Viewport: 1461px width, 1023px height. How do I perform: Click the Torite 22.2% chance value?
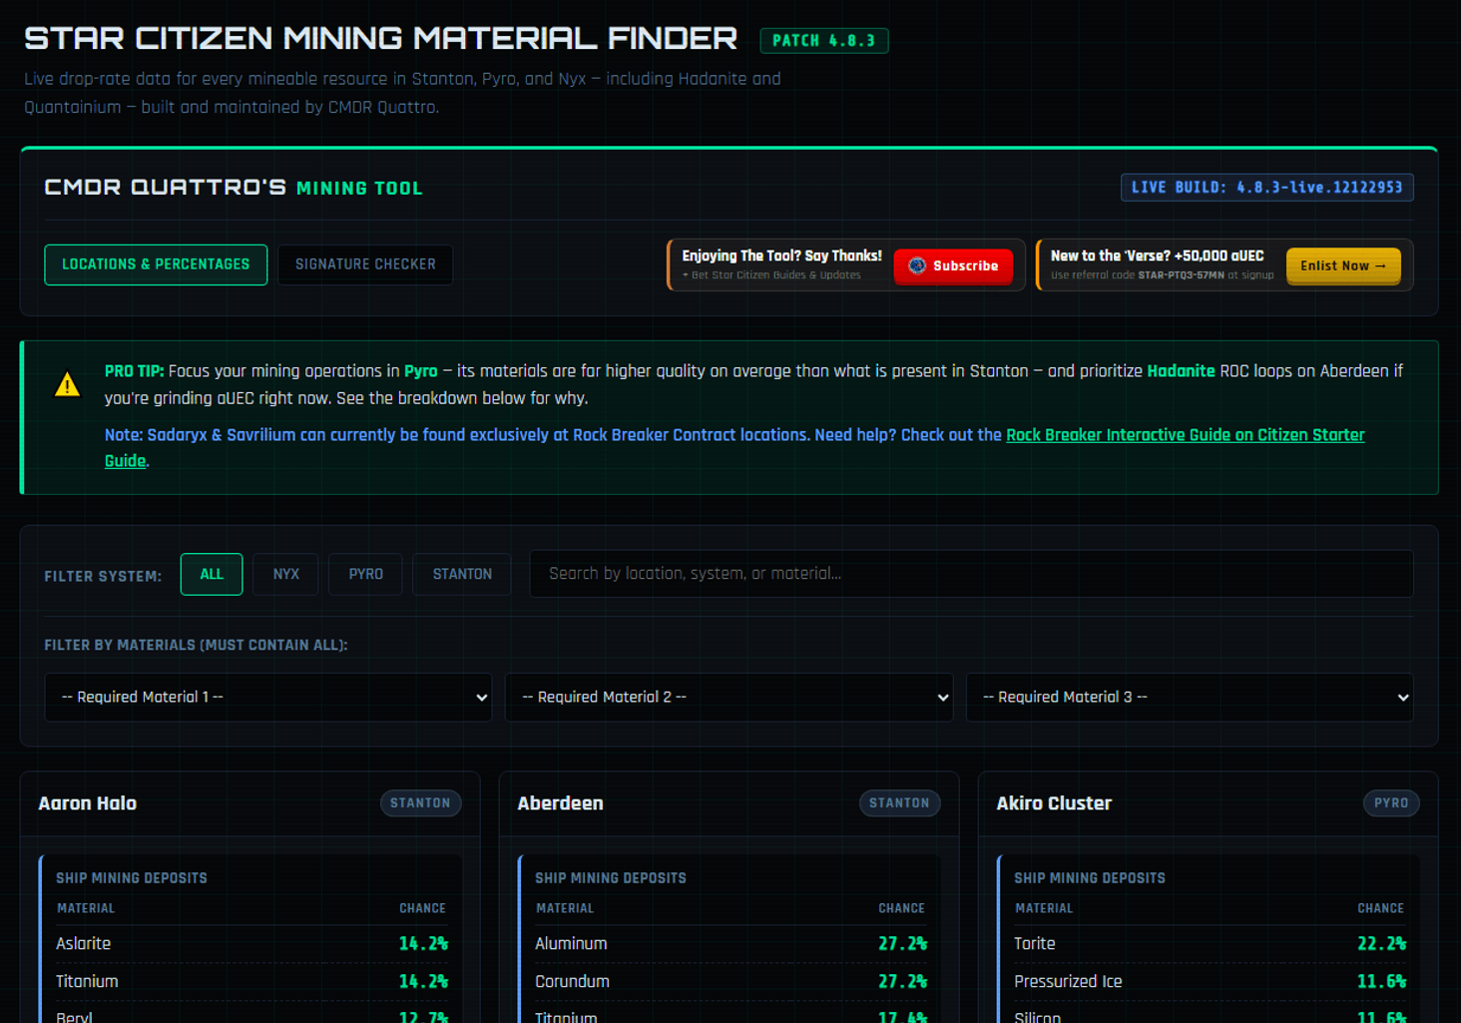(1381, 944)
